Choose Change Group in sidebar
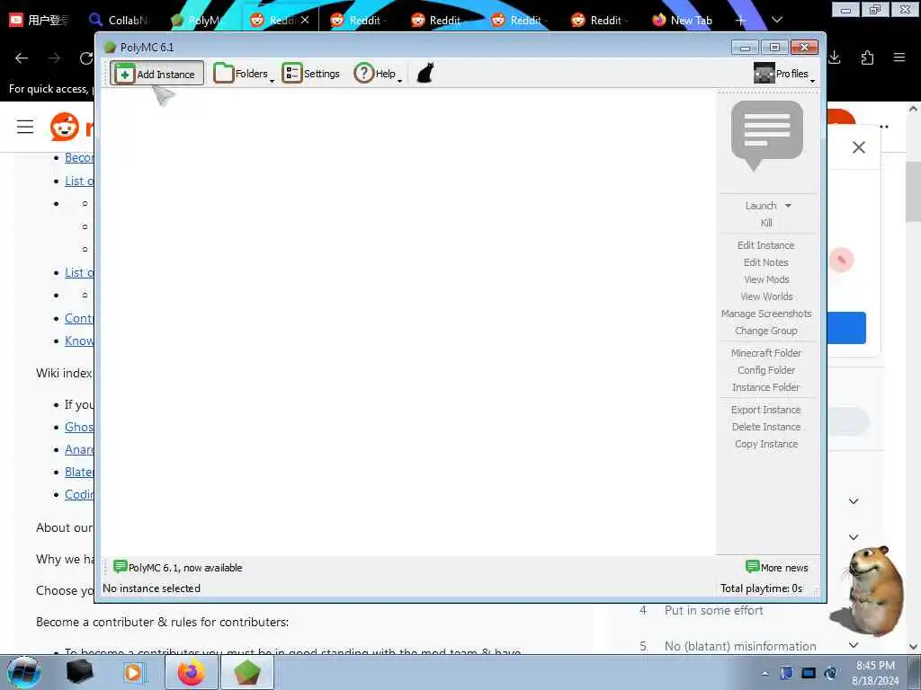The height and width of the screenshot is (690, 921). [766, 331]
